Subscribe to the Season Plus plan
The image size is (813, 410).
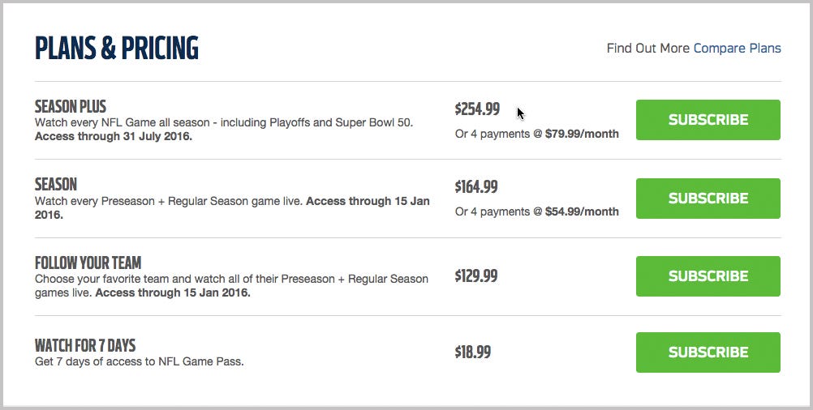click(x=708, y=120)
